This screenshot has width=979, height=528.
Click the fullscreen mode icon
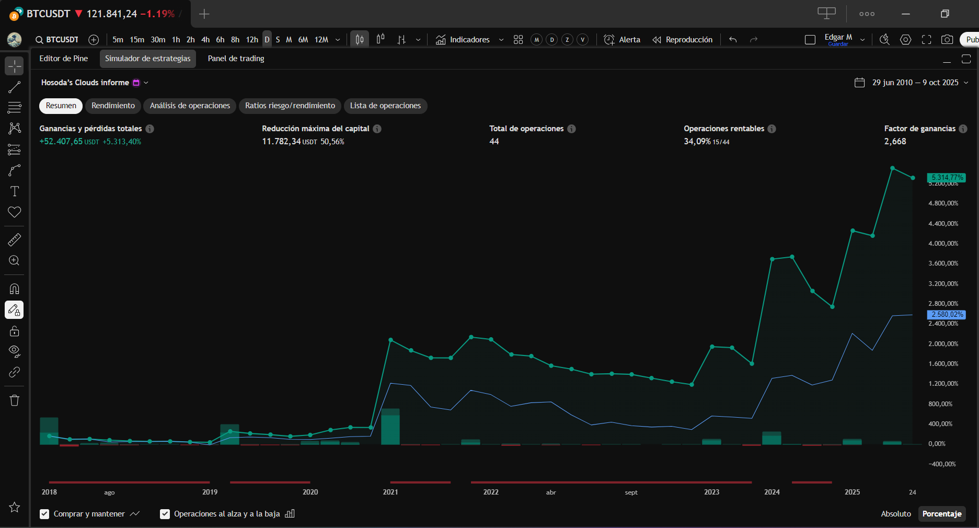click(926, 40)
